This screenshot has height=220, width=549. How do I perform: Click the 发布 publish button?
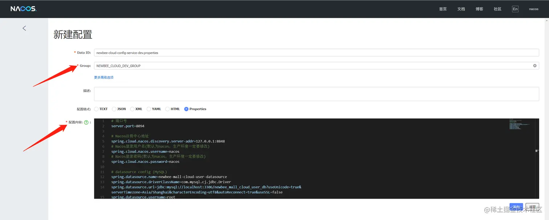(516, 207)
